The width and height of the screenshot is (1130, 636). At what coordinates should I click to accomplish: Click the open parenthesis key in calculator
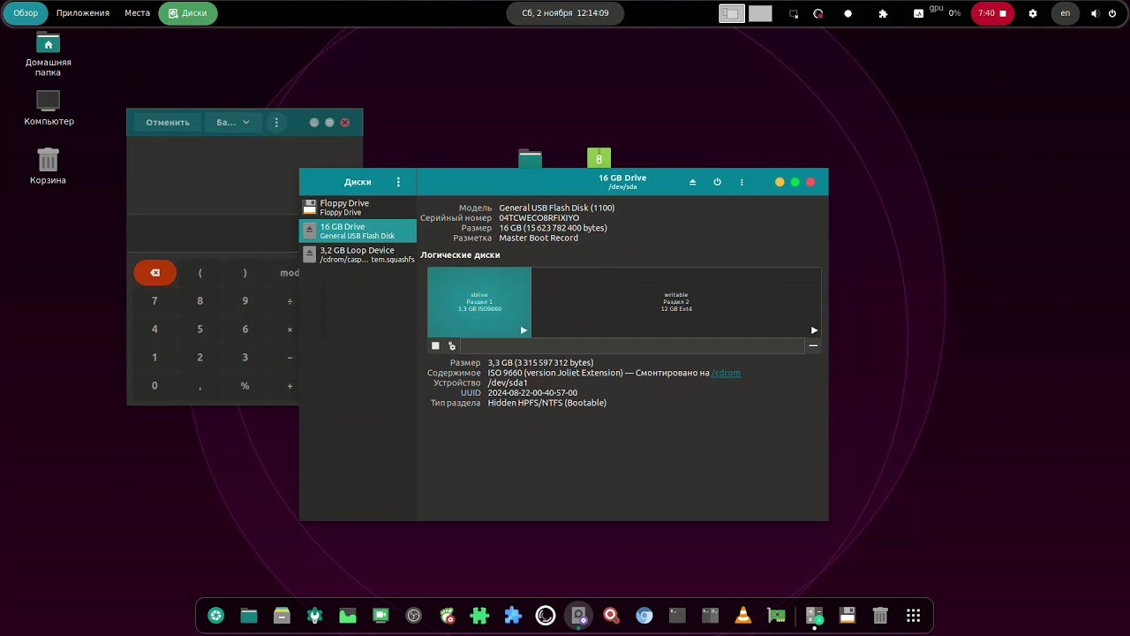pyautogui.click(x=200, y=273)
